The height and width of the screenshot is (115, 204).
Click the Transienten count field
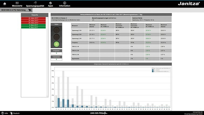56,59
